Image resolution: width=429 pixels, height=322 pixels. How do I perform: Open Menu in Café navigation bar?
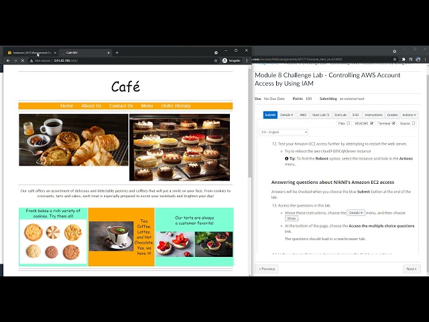coord(147,106)
